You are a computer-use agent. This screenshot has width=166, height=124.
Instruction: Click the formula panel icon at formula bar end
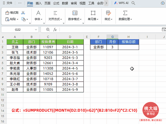point(164,30)
